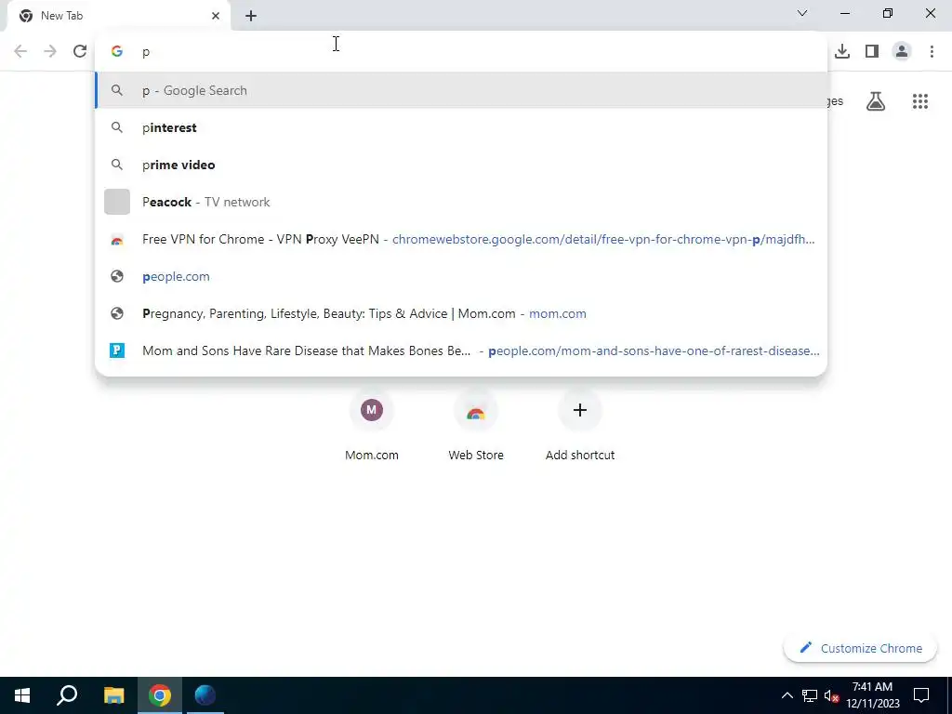Click the Add shortcut plus tile
The height and width of the screenshot is (714, 952).
[580, 426]
